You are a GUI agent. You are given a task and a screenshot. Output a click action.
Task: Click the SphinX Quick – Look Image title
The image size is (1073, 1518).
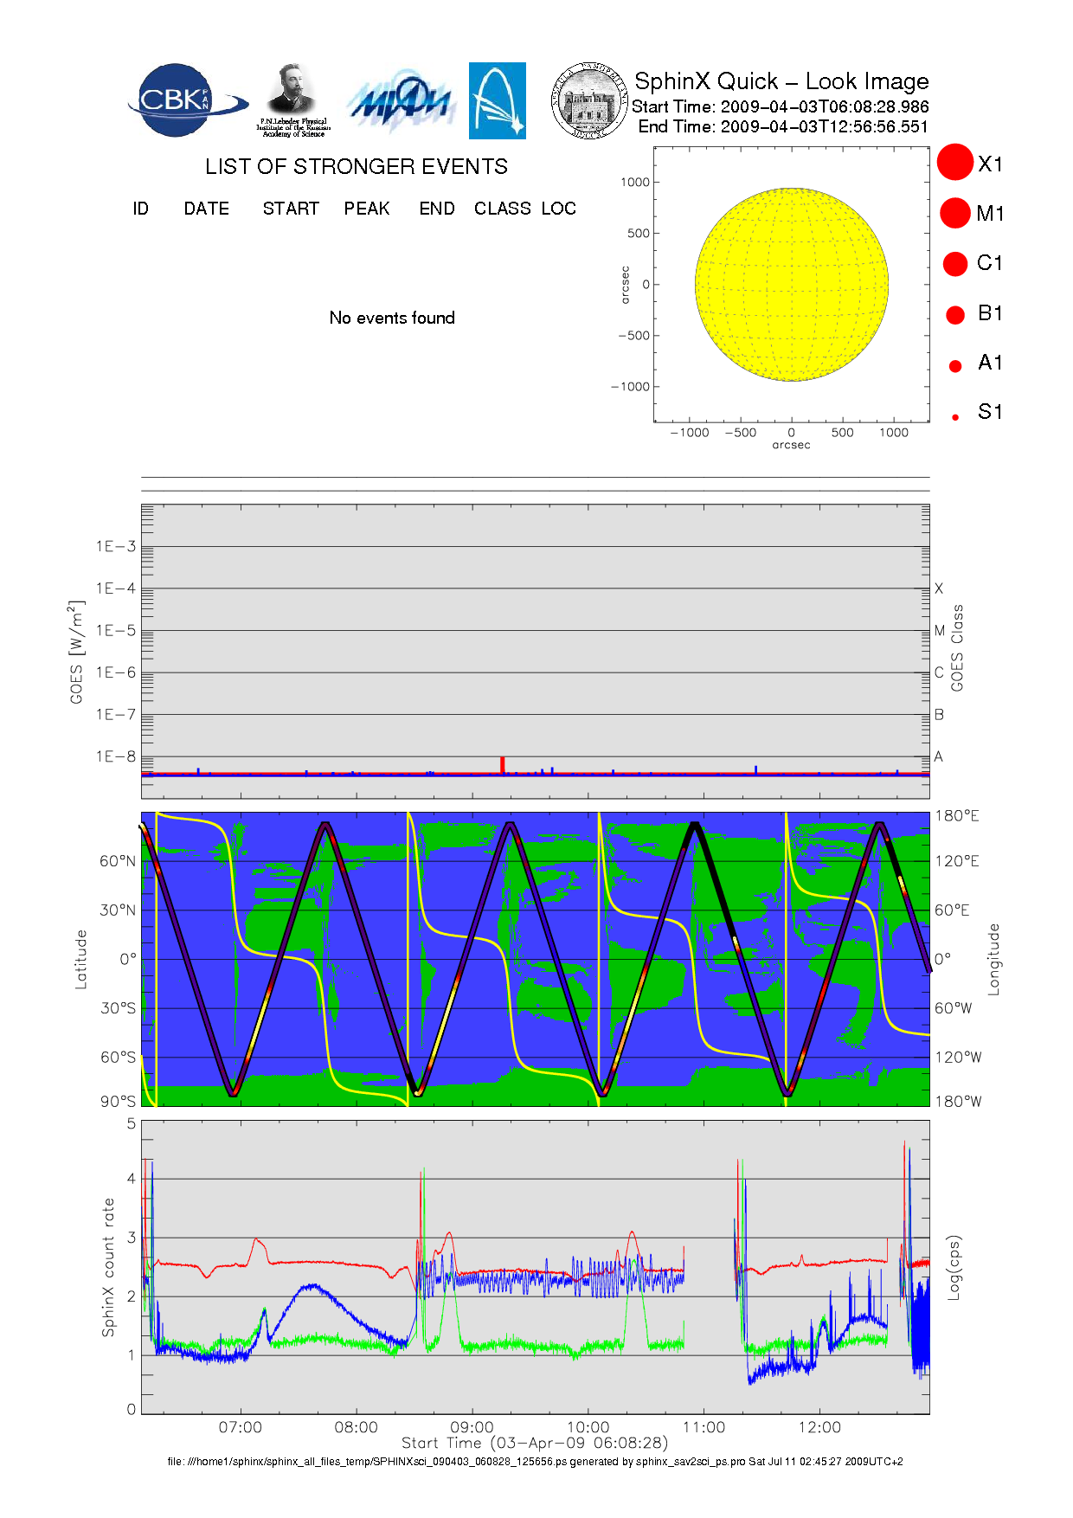pos(781,81)
